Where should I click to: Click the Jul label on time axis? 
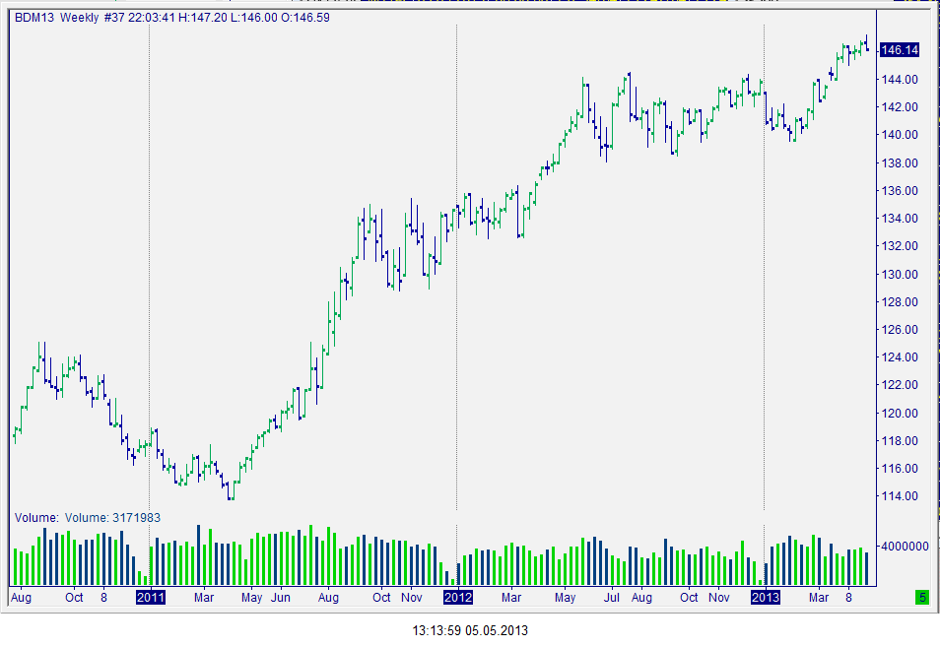(612, 598)
